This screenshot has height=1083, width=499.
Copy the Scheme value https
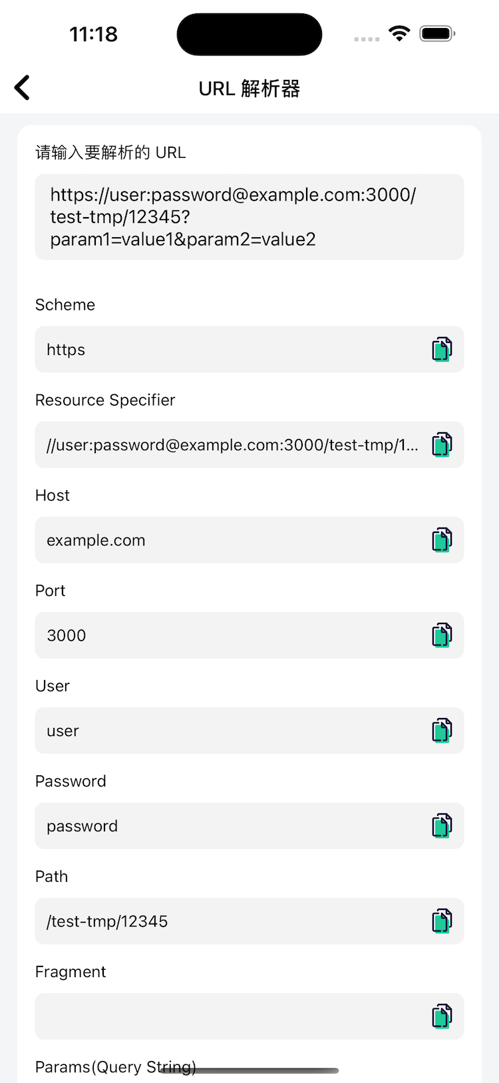coord(442,350)
